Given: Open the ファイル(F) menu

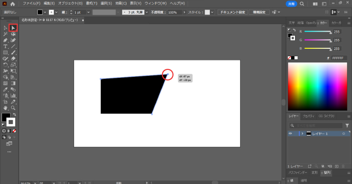Looking at the screenshot, I should [x=31, y=4].
